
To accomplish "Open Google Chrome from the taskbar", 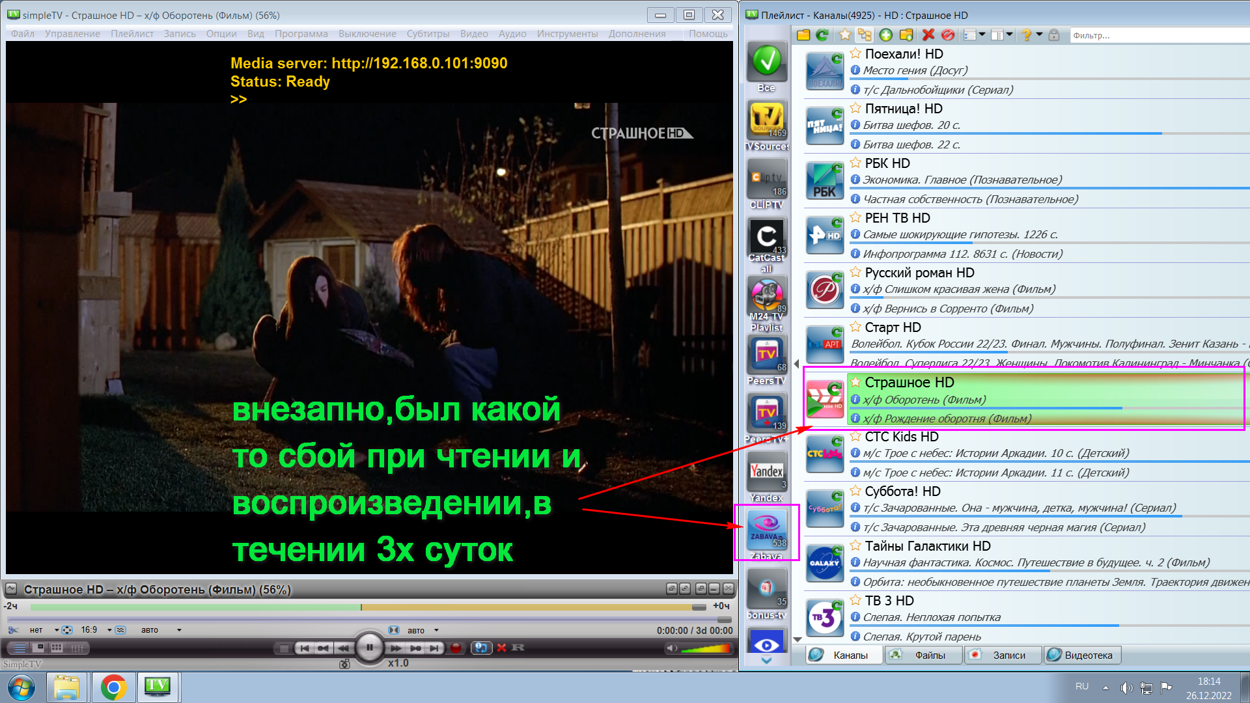I will pos(113,687).
